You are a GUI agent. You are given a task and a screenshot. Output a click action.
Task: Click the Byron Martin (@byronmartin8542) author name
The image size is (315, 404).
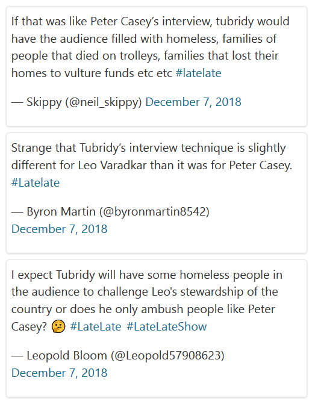pos(118,211)
